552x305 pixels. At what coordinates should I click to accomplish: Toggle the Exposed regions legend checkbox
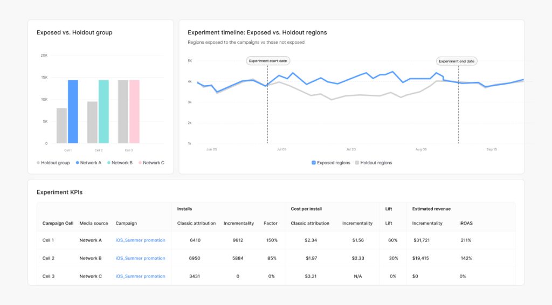point(314,163)
